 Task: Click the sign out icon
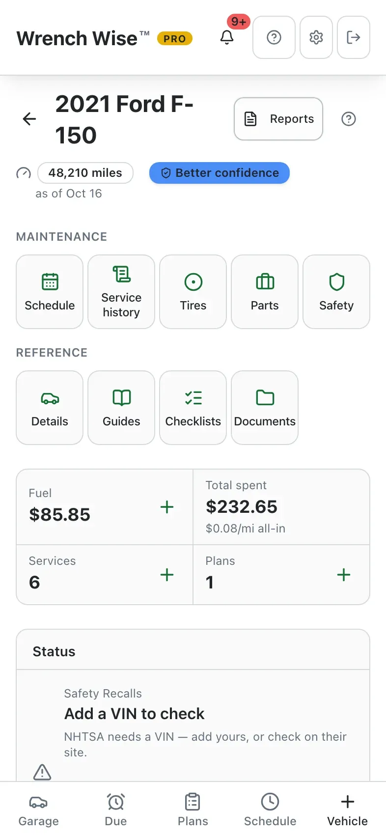pos(354,37)
